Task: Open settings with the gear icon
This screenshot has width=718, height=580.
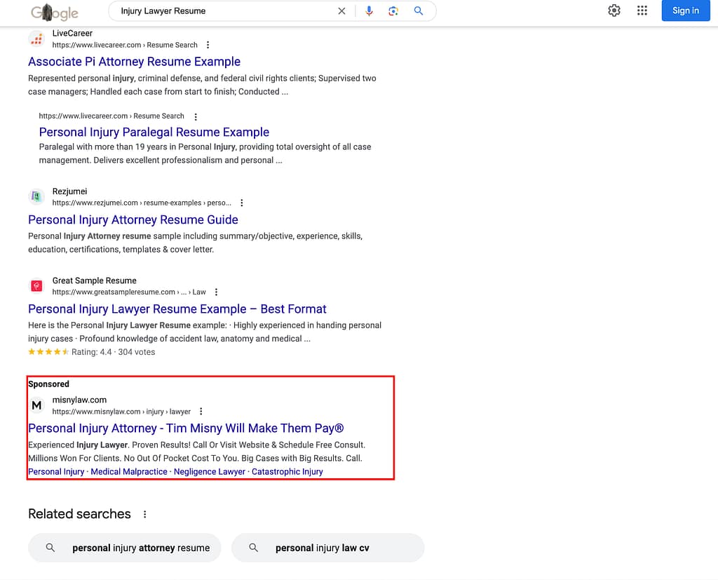Action: point(614,11)
